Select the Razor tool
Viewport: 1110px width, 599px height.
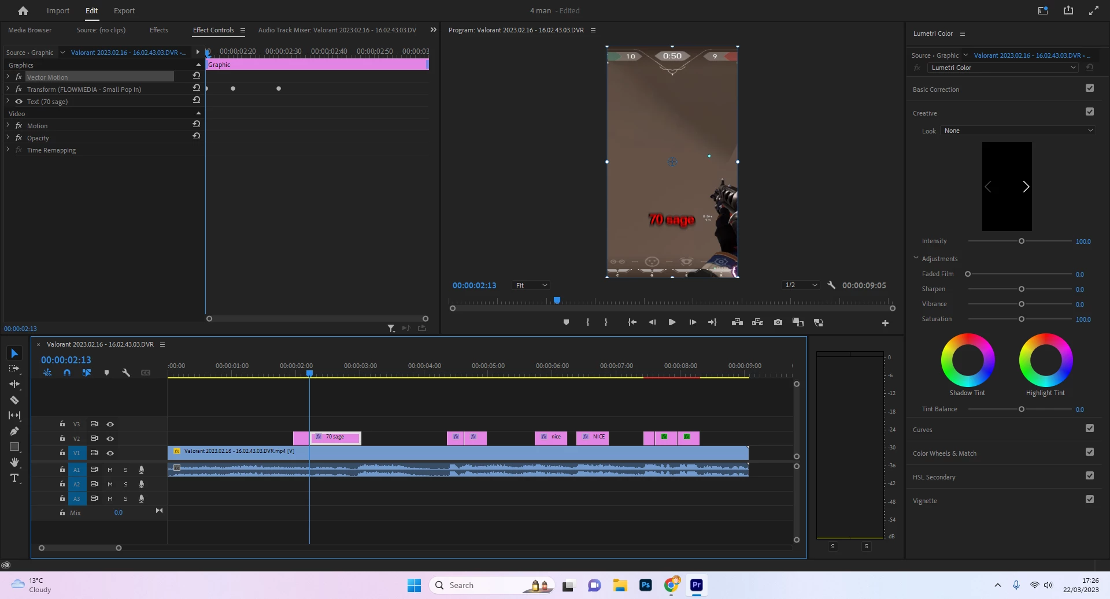(x=14, y=400)
